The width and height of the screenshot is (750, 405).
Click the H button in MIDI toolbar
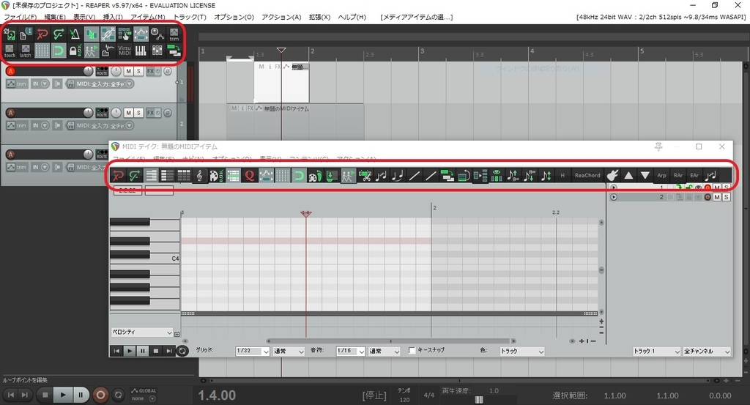click(562, 176)
